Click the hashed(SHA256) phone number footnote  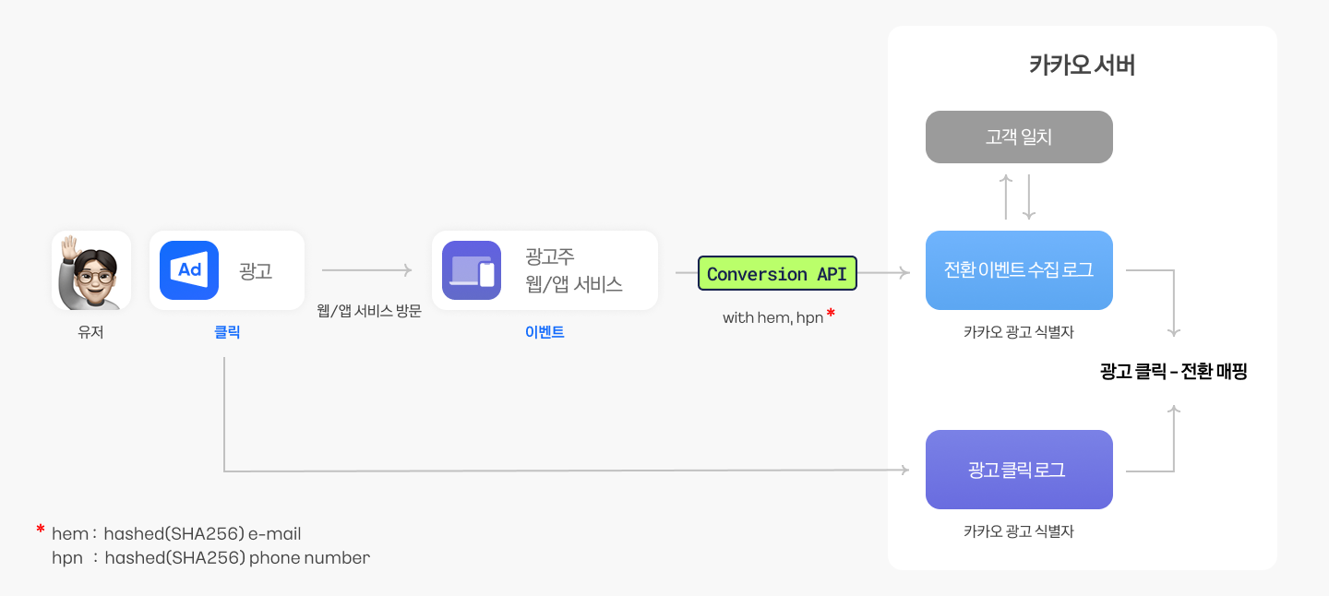pos(237,557)
